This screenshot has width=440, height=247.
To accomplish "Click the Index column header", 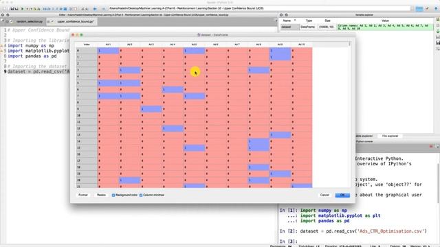I will click(87, 45).
